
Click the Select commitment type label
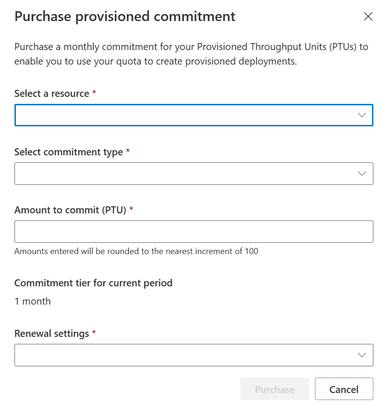pos(69,152)
